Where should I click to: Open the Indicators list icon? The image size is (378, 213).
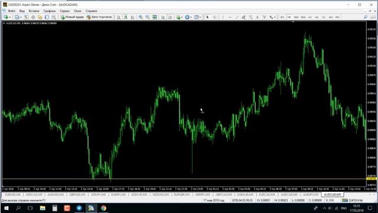(178, 17)
